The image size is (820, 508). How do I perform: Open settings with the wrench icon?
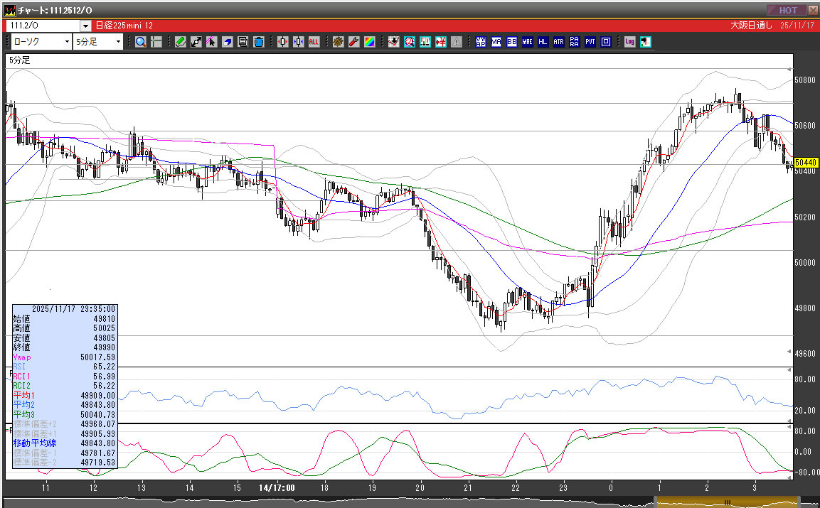coord(353,42)
